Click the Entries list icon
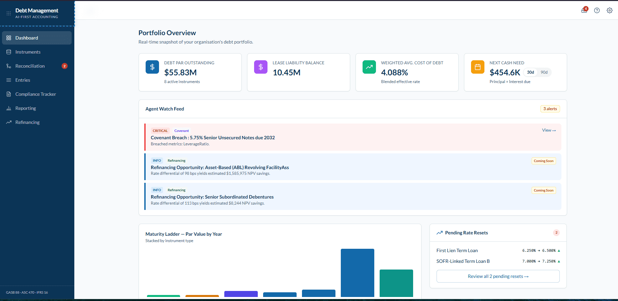This screenshot has height=301, width=618. [x=9, y=80]
